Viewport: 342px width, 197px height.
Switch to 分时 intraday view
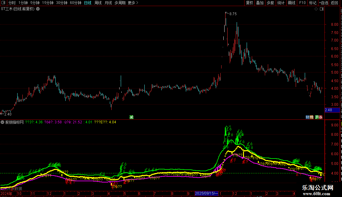point(12,3)
